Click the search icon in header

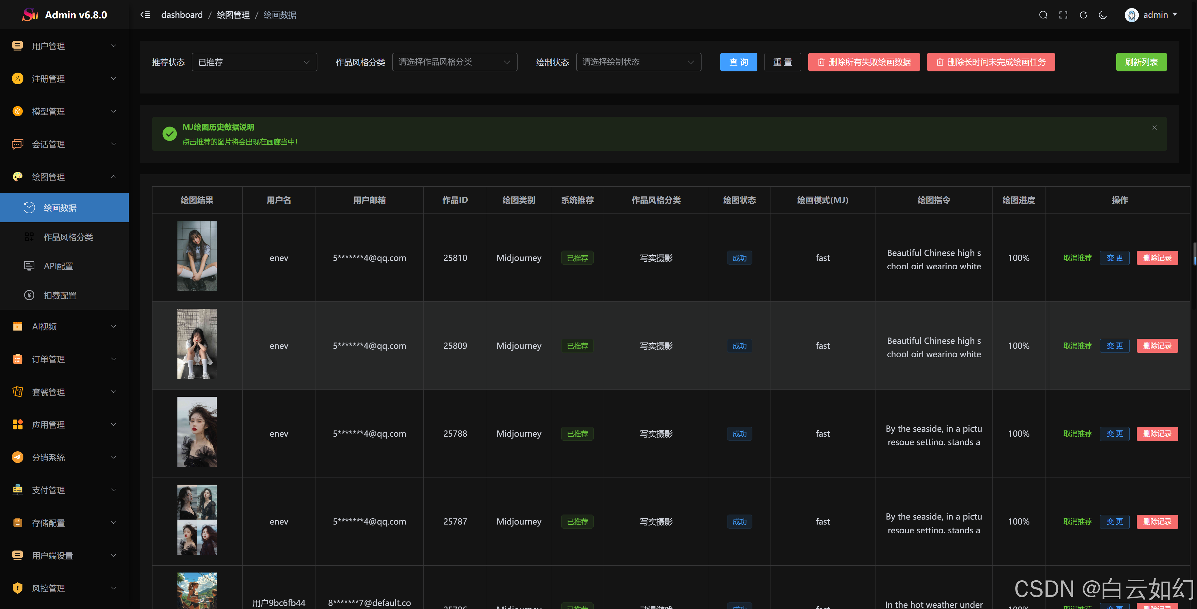[1043, 15]
